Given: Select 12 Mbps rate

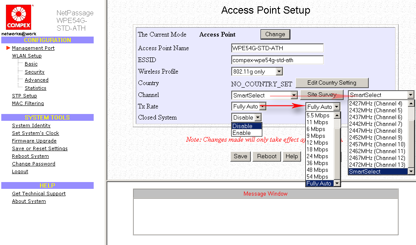Looking at the screenshot, I should [320, 142].
